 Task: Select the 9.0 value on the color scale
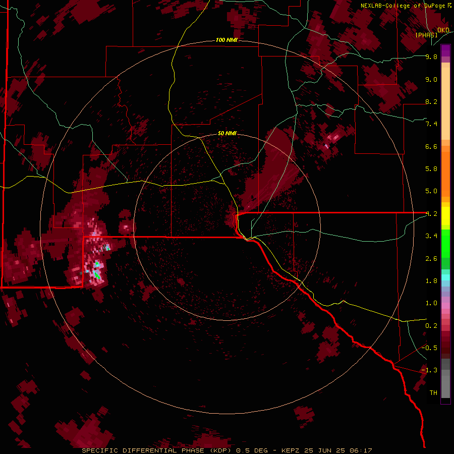click(431, 79)
